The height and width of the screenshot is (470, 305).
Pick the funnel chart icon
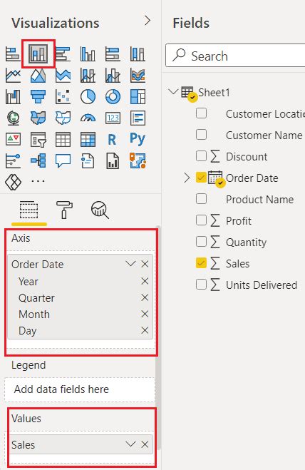pos(38,96)
